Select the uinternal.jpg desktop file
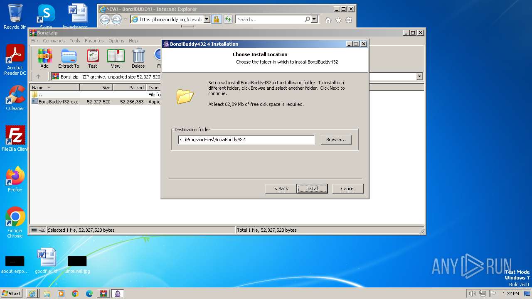Screen dimensions: 532x299 77,265
